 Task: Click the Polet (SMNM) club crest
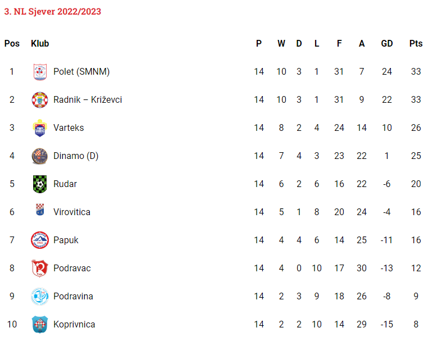[39, 71]
